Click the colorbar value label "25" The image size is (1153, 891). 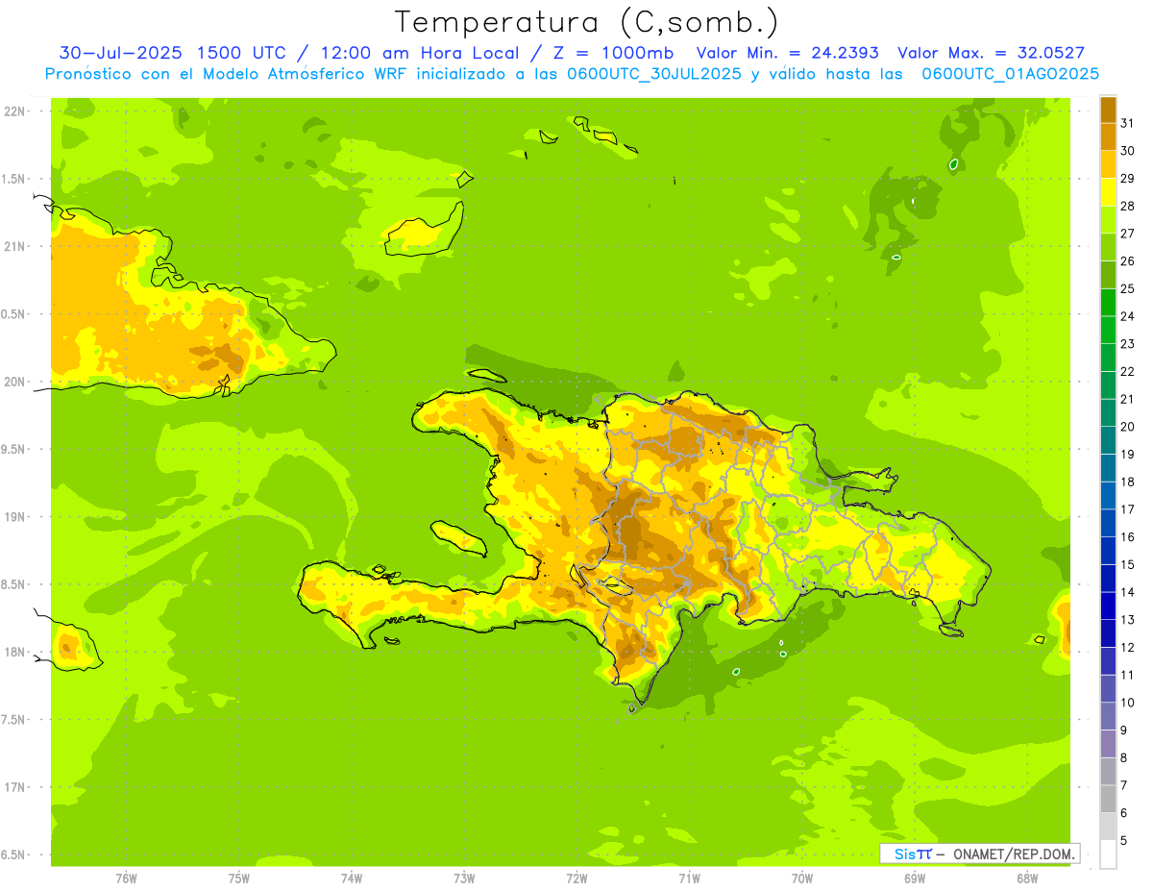[x=1127, y=288]
